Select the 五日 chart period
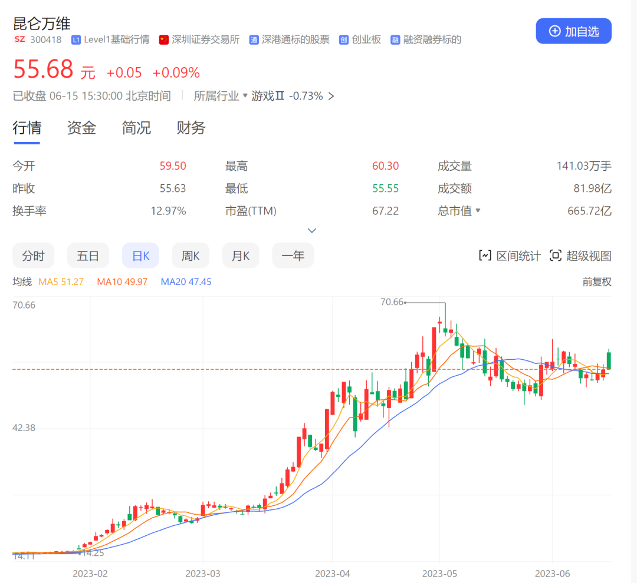This screenshot has height=583, width=637. coord(88,256)
